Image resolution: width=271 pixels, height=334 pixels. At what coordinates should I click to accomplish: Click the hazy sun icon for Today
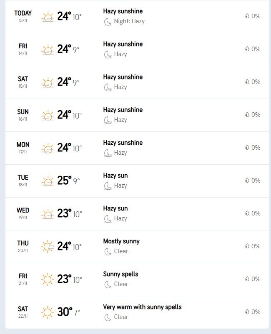[48, 17]
